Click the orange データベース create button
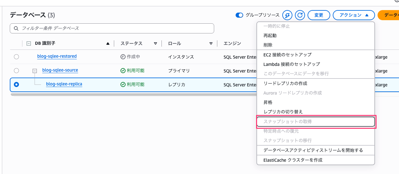Image resolution: width=399 pixels, height=174 pixels. point(388,15)
